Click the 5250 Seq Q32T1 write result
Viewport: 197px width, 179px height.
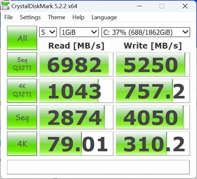tap(152, 65)
